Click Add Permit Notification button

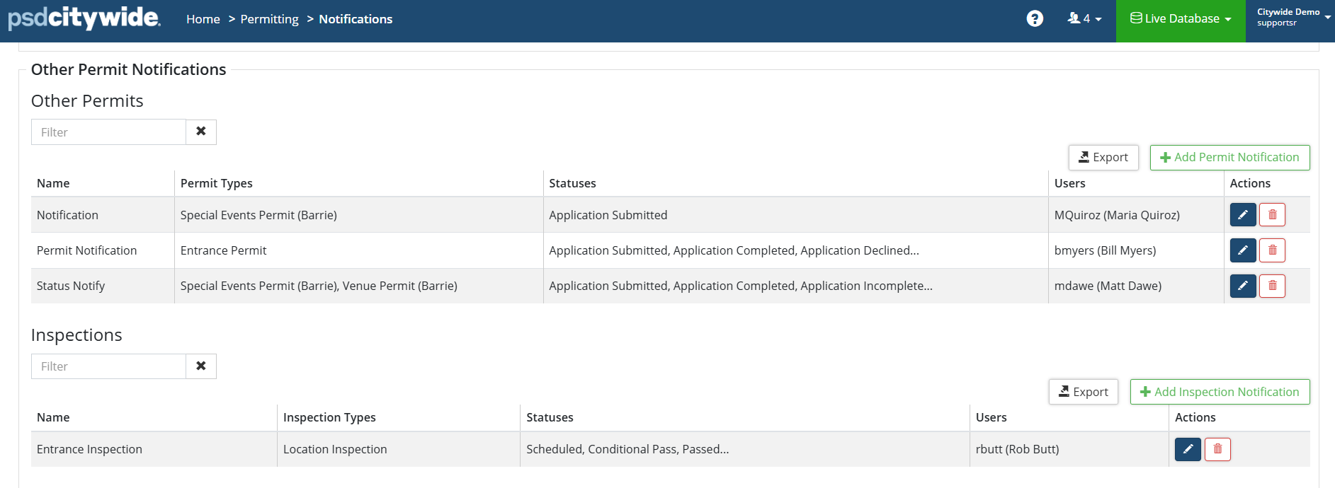[1229, 158]
